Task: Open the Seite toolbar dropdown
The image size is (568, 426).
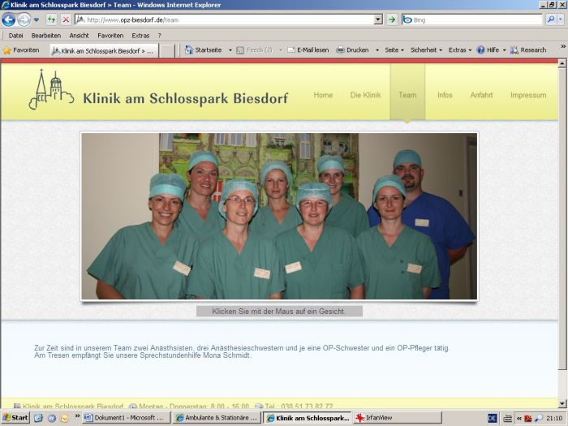Action: [x=394, y=50]
